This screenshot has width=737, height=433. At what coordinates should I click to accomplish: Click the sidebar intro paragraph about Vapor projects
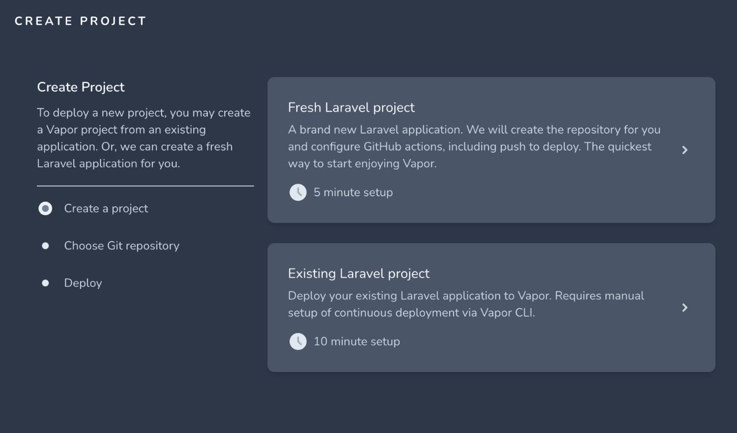144,138
